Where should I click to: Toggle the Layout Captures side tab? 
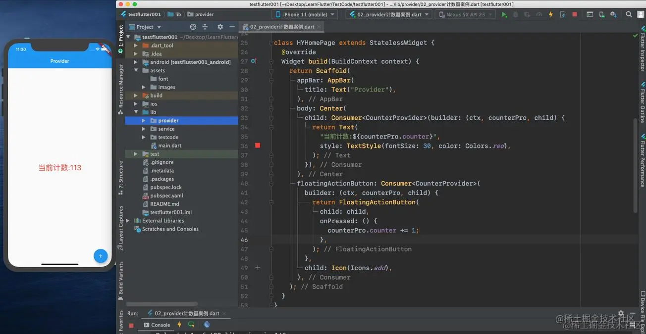(120, 228)
